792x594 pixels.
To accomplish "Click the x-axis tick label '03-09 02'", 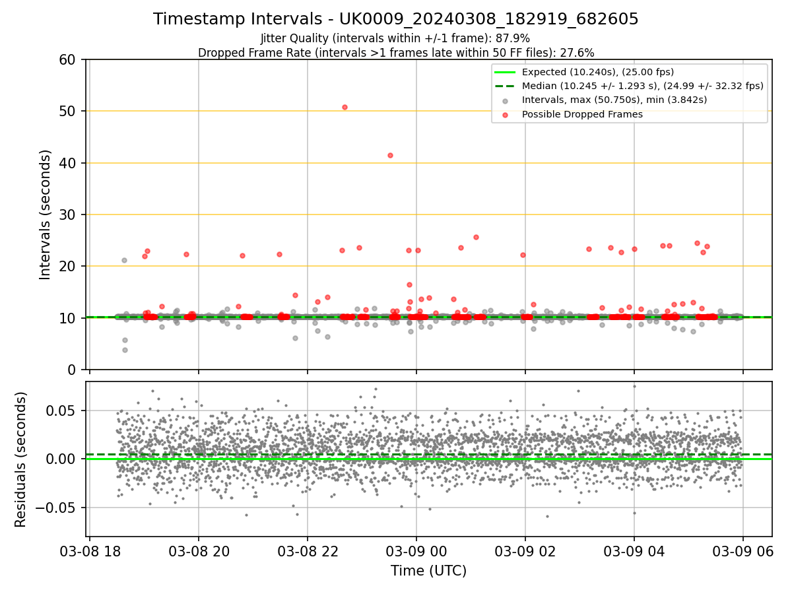I will point(525,552).
